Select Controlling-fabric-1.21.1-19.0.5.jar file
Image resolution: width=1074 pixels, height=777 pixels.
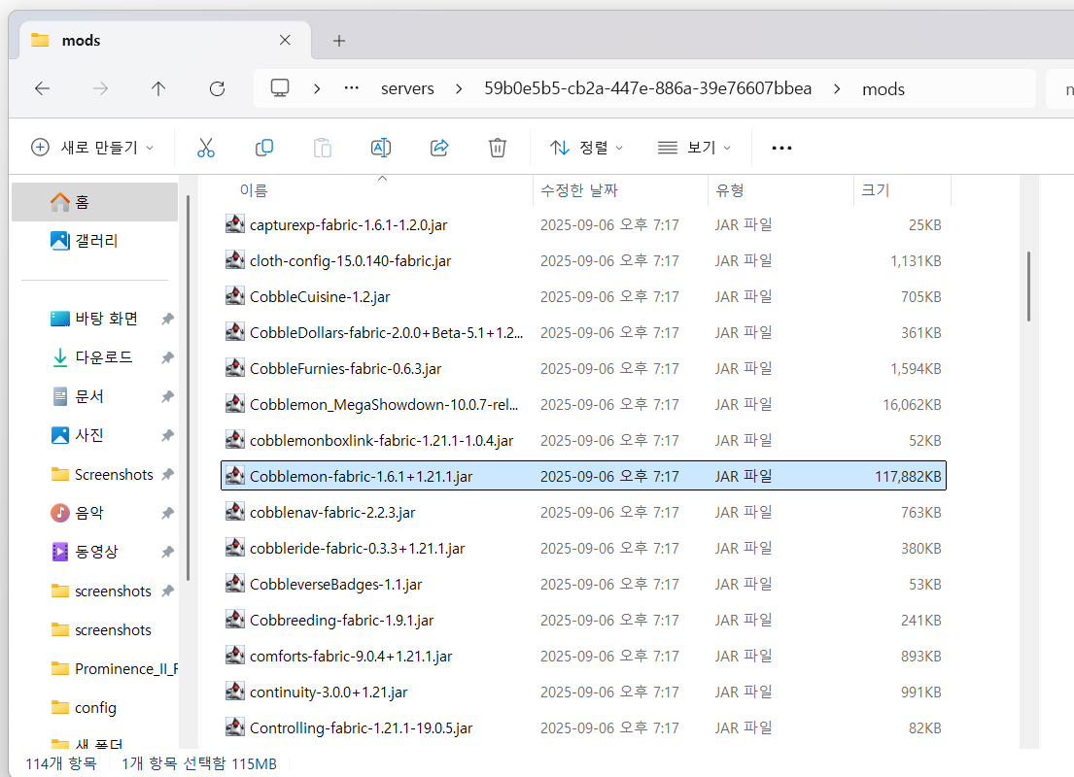pos(583,728)
